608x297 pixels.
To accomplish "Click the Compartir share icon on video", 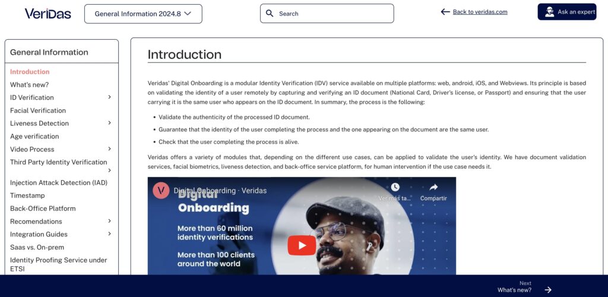I will pos(433,187).
